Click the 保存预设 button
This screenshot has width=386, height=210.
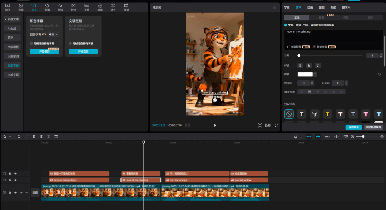(353, 127)
